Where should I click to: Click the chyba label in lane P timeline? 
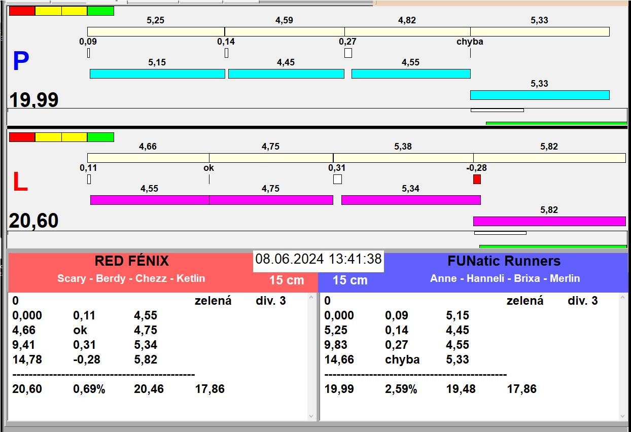pos(470,42)
